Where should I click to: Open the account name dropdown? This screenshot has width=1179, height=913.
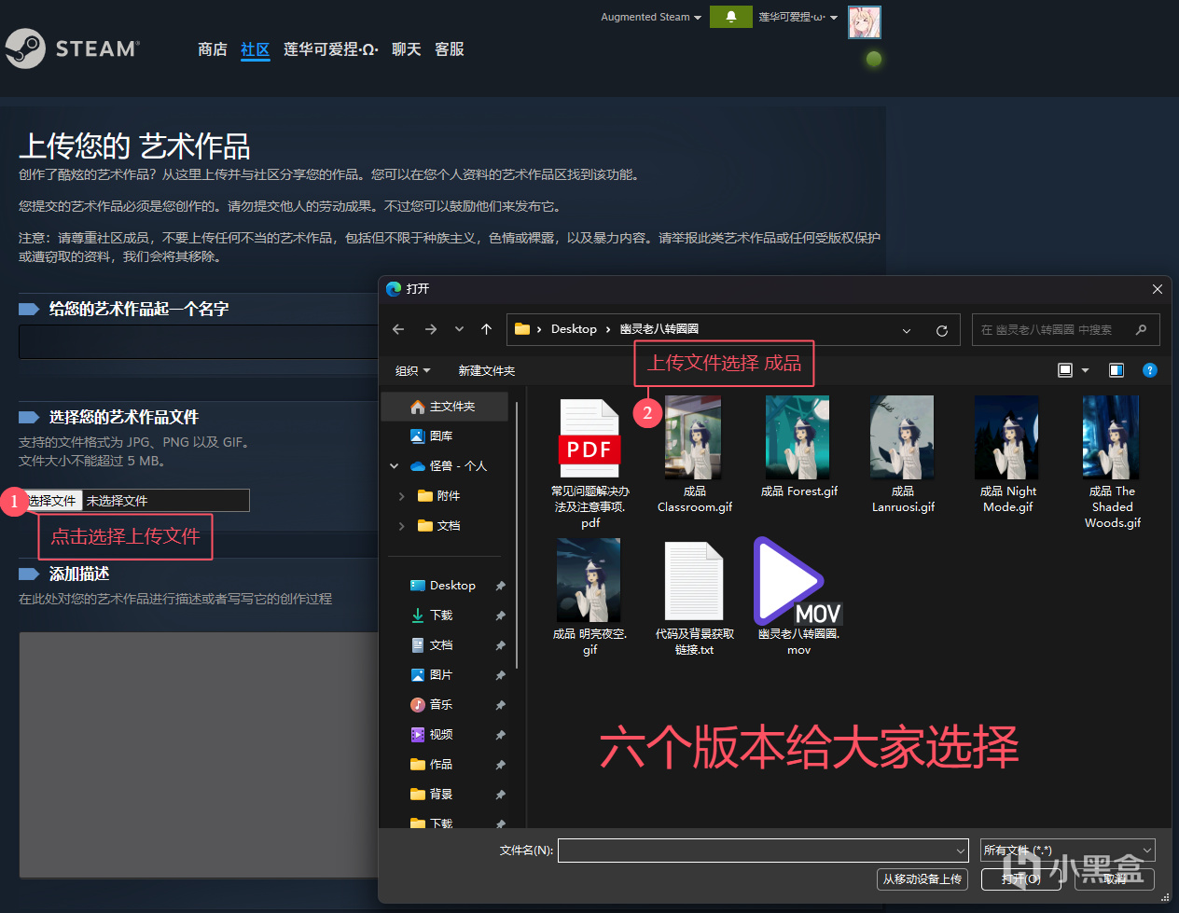798,17
